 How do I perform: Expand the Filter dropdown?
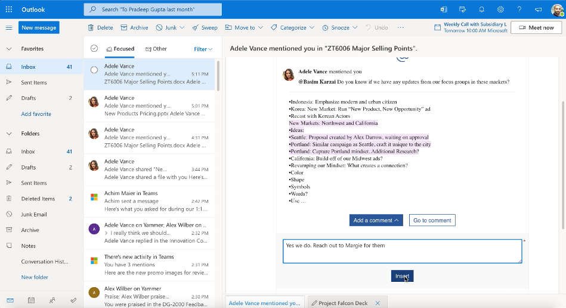(x=203, y=49)
